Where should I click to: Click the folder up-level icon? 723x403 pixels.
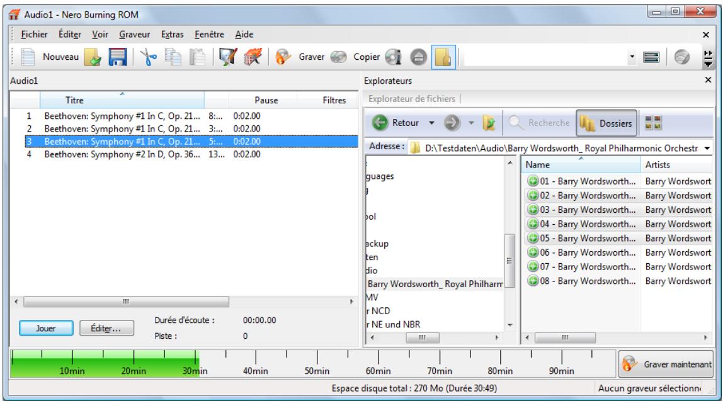pos(489,123)
